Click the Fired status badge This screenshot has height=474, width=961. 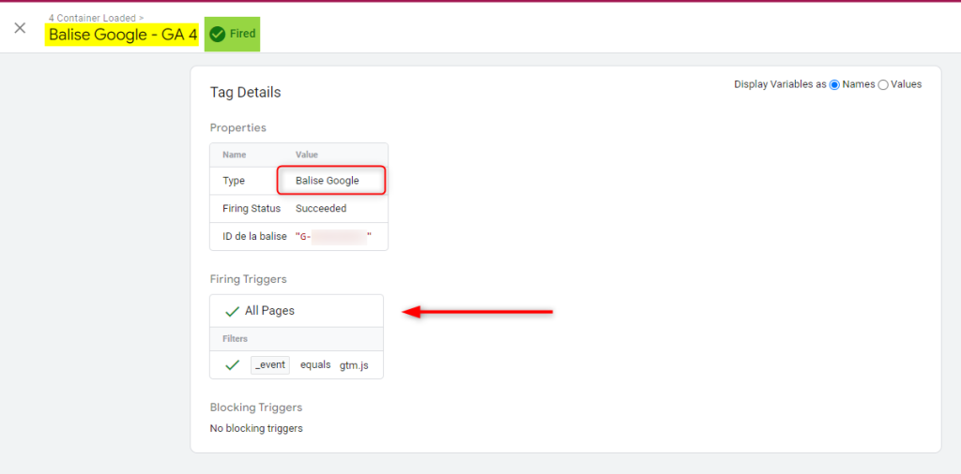coord(233,35)
